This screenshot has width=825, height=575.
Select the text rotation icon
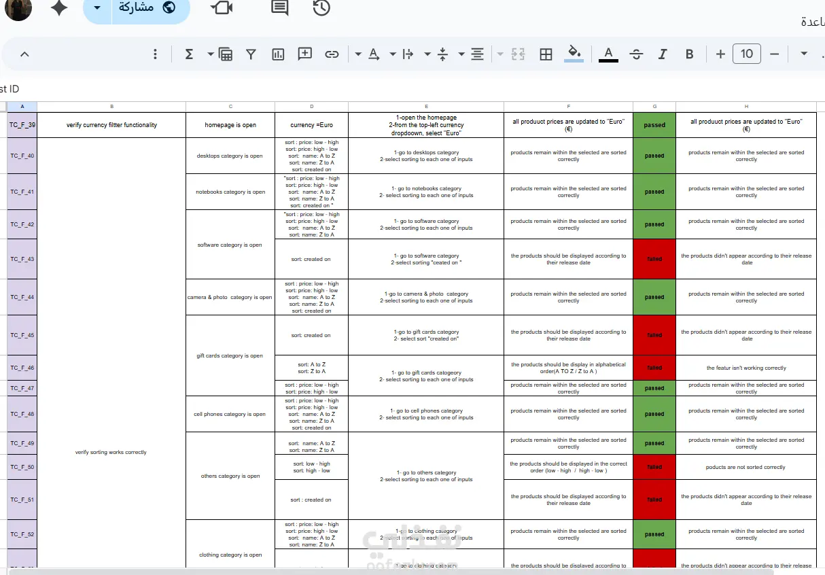tap(374, 54)
